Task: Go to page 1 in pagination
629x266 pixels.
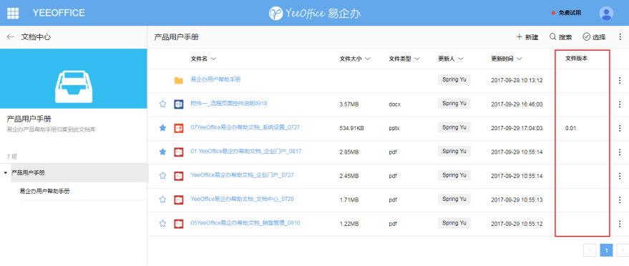Action: 606,250
